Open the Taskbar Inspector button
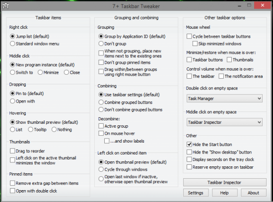The height and width of the screenshot is (202, 273). 224,182
